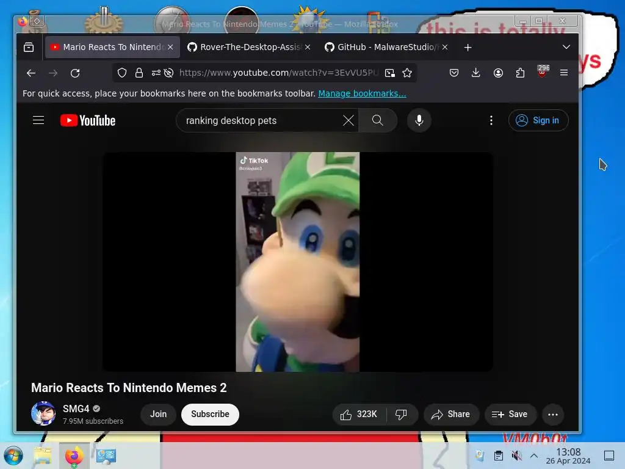The width and height of the screenshot is (625, 469).
Task: Dislike the video
Action: [402, 415]
